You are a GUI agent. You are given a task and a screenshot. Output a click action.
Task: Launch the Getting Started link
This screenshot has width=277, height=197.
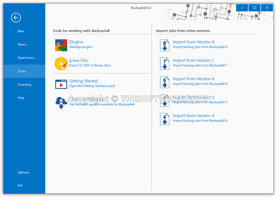point(83,81)
